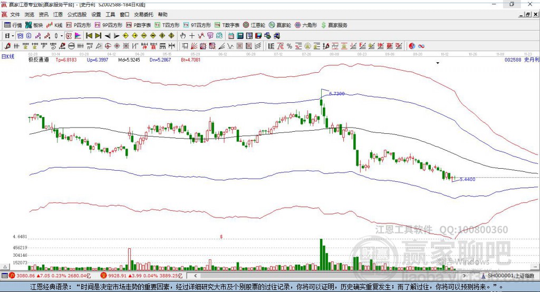This screenshot has height=292, width=540.
Task: Open the 公式选股 menu
Action: click(x=77, y=14)
